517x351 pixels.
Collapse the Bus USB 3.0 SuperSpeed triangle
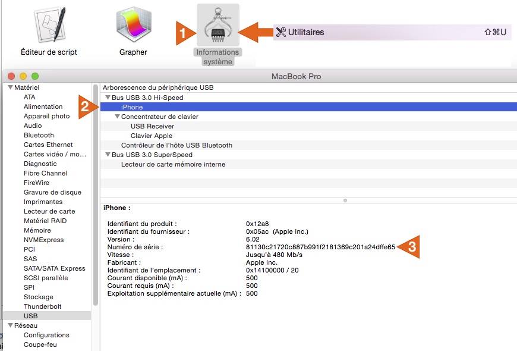click(x=108, y=155)
